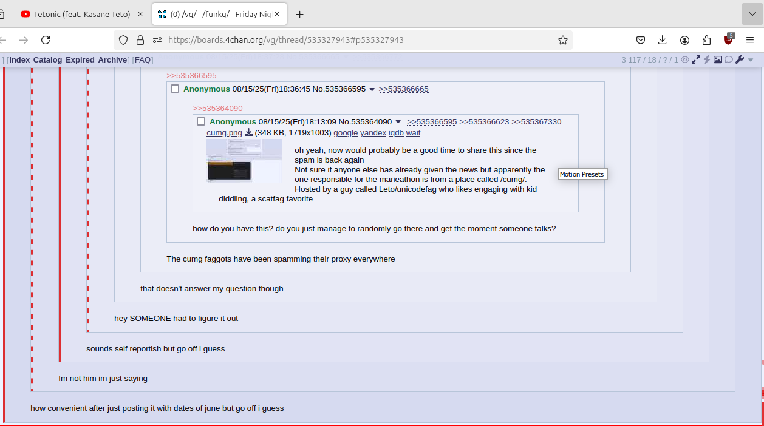Click backlink >>535366623

484,121
